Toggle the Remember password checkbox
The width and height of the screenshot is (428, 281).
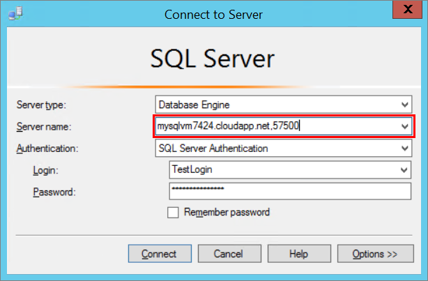(x=173, y=213)
